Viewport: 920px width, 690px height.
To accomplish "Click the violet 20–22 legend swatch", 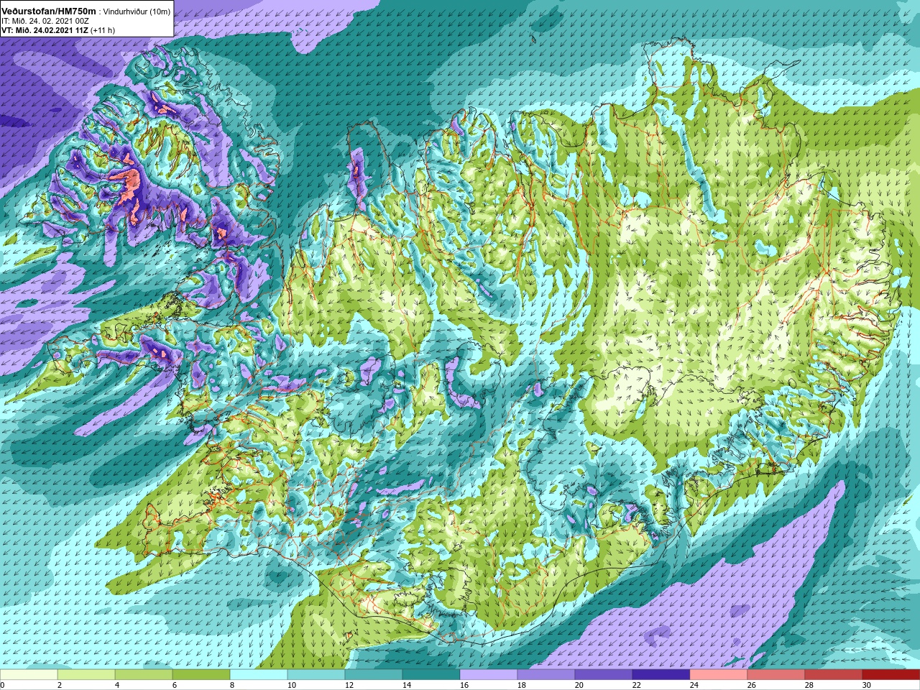I will (x=604, y=676).
